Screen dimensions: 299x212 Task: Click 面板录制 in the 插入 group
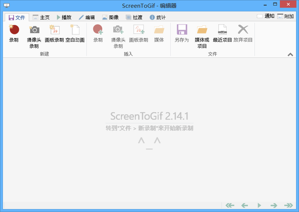[x=139, y=33]
